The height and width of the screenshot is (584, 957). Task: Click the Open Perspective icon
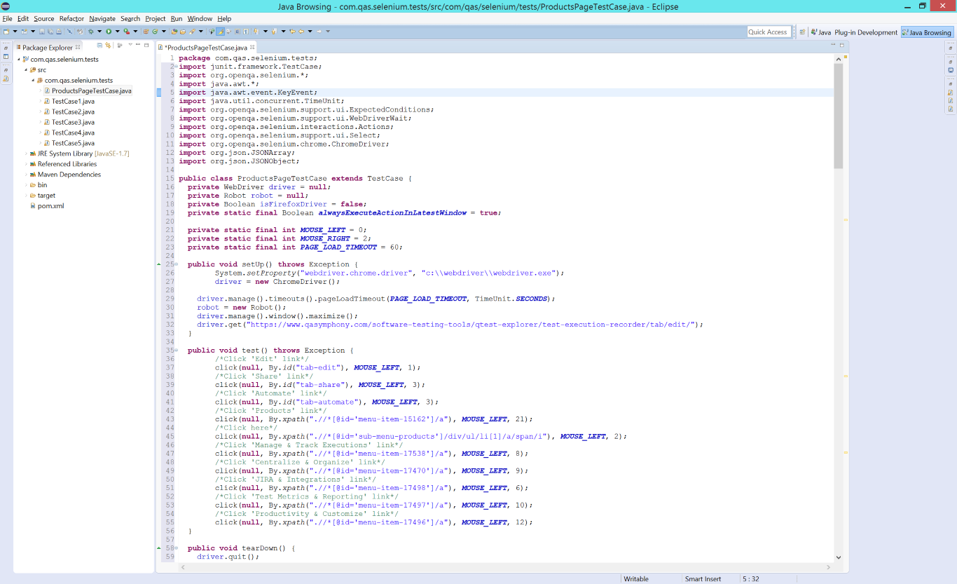(x=802, y=32)
